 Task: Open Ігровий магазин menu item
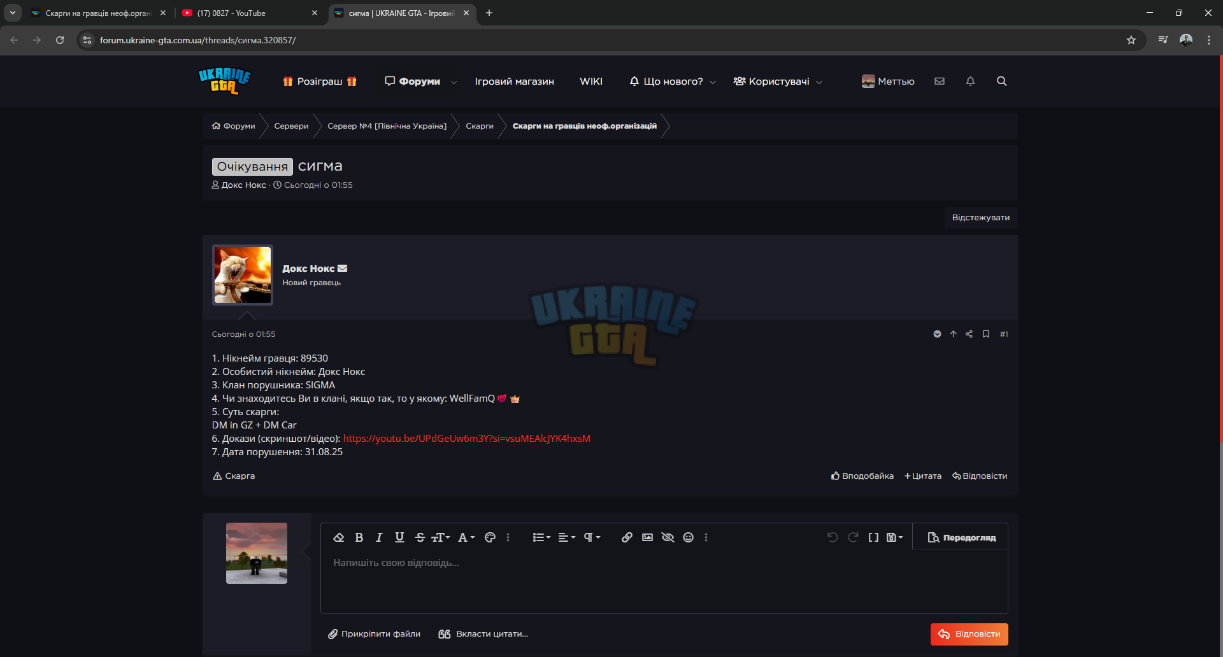tap(515, 81)
